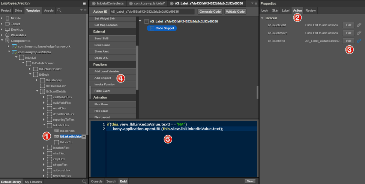Clear the Build output
This screenshot has height=184, width=365.
pos(250,181)
